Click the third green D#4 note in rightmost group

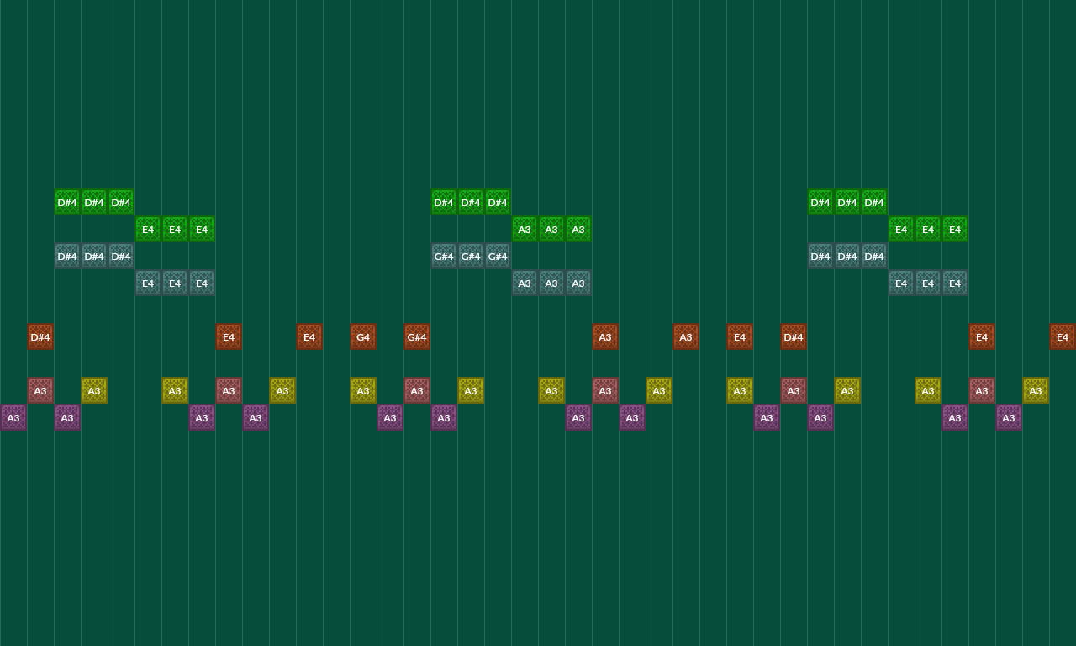tap(874, 202)
